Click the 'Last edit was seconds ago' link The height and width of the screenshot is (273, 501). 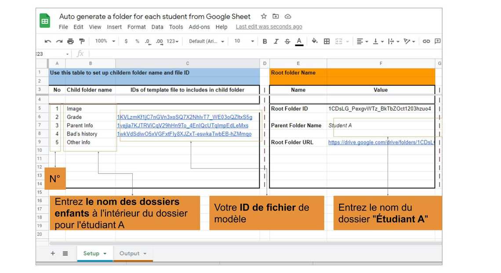click(x=269, y=27)
